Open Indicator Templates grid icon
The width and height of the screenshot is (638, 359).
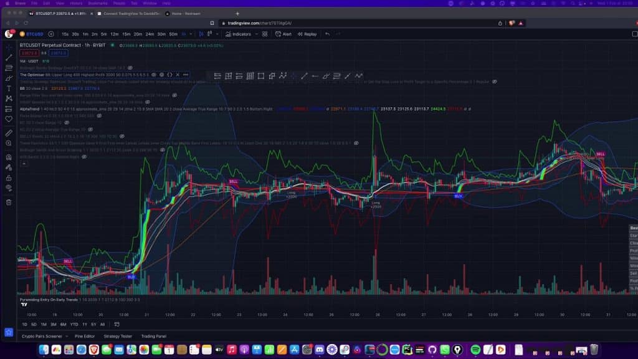click(x=265, y=34)
